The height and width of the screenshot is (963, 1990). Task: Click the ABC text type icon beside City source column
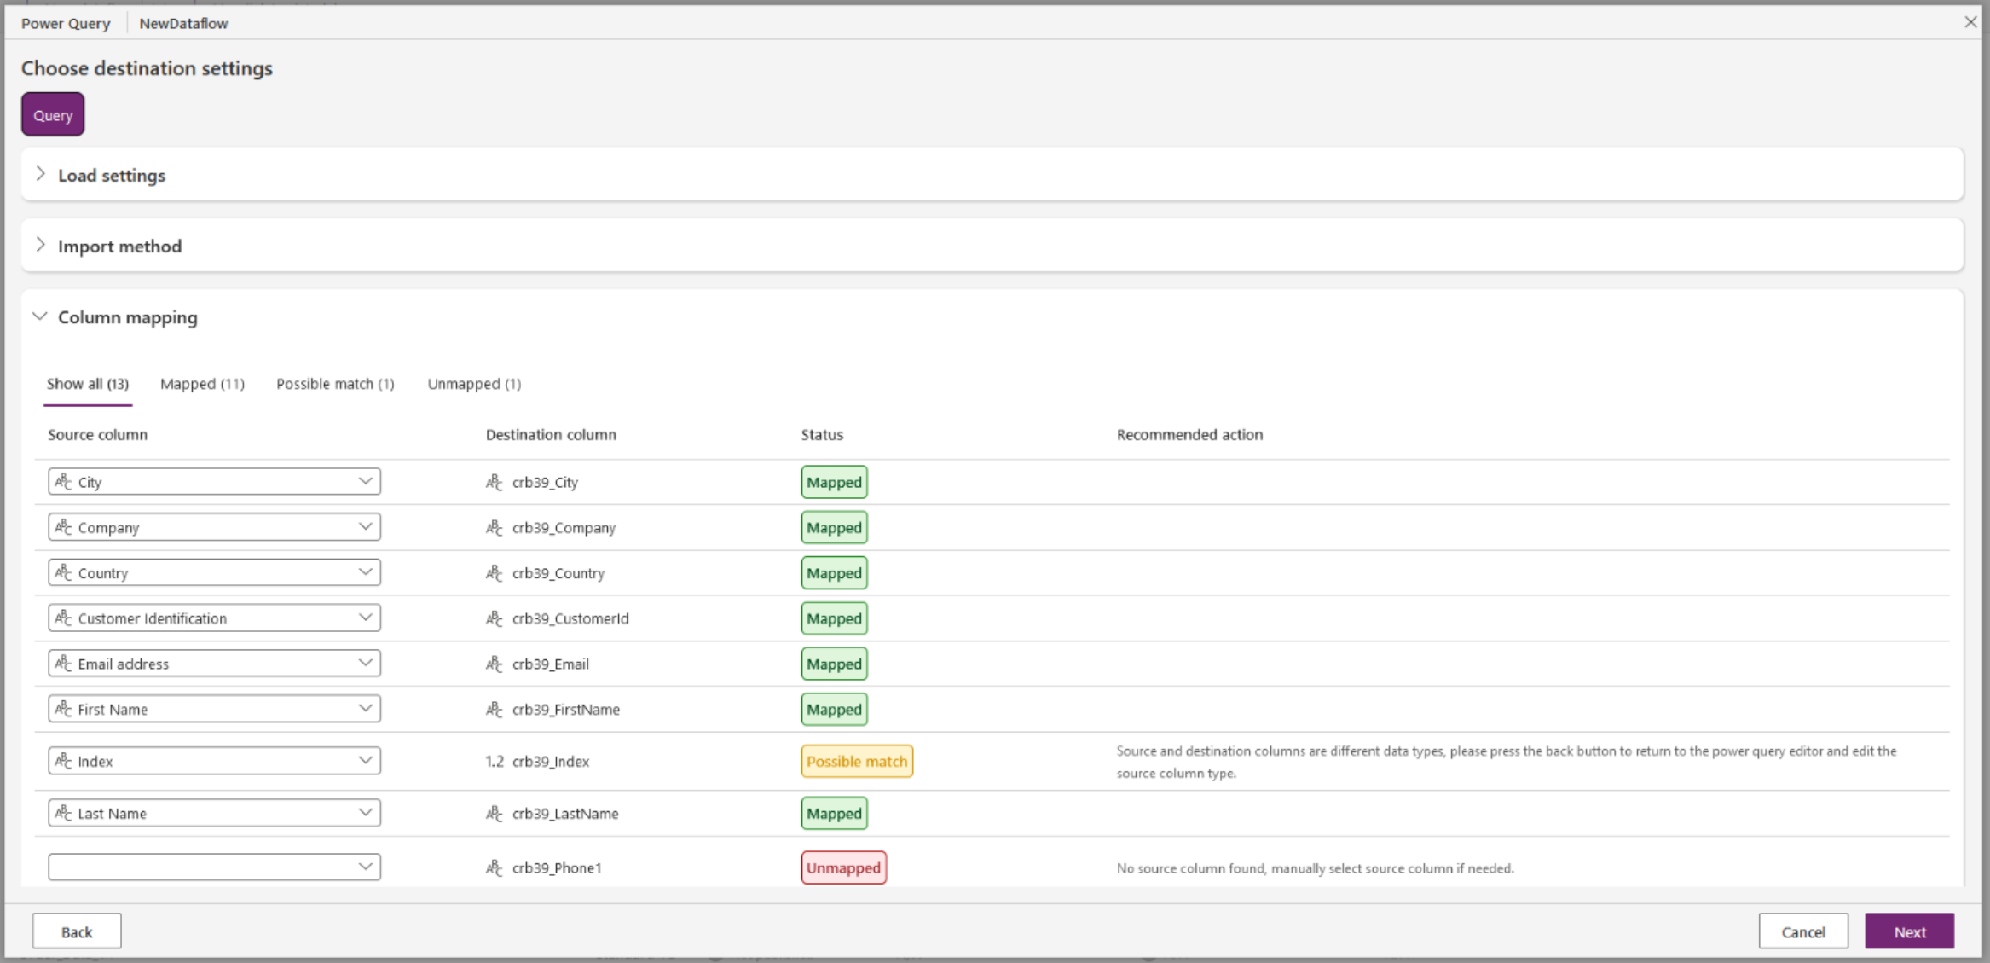click(x=61, y=481)
